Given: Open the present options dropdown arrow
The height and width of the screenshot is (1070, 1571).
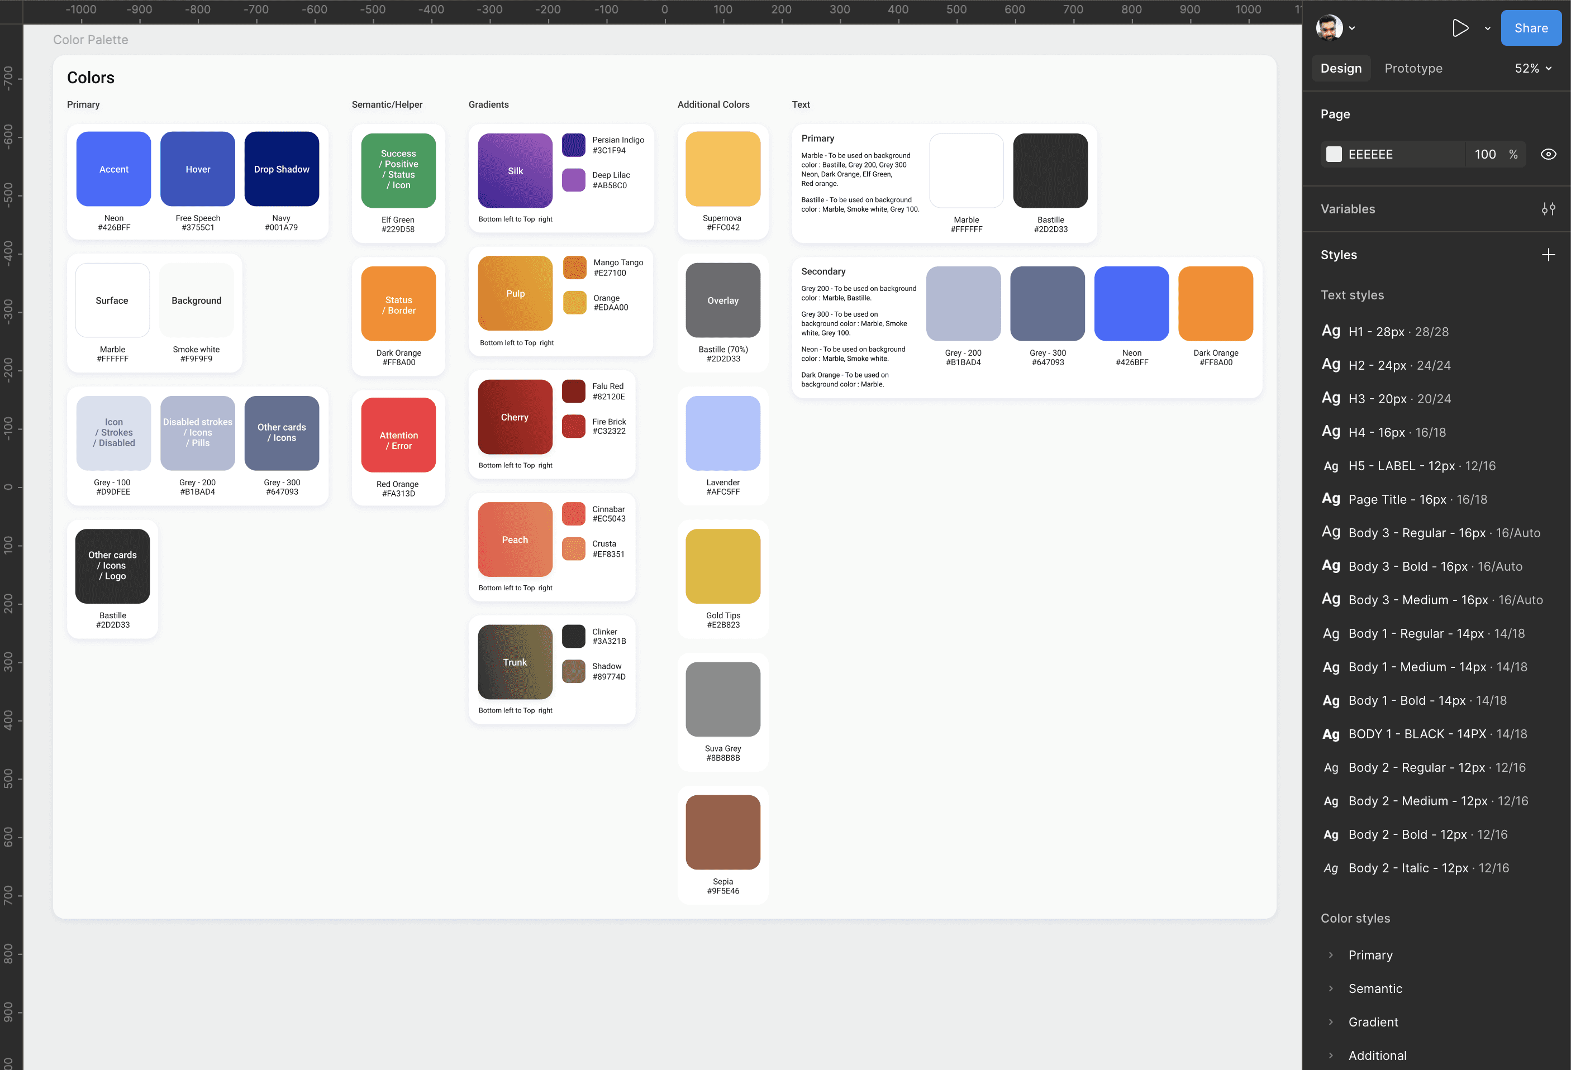Looking at the screenshot, I should pos(1487,28).
